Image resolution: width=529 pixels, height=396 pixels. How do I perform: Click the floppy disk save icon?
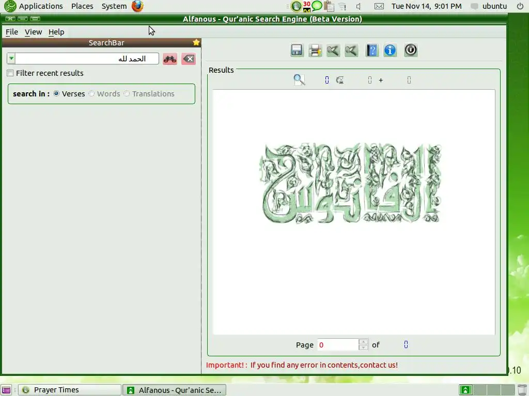(297, 51)
